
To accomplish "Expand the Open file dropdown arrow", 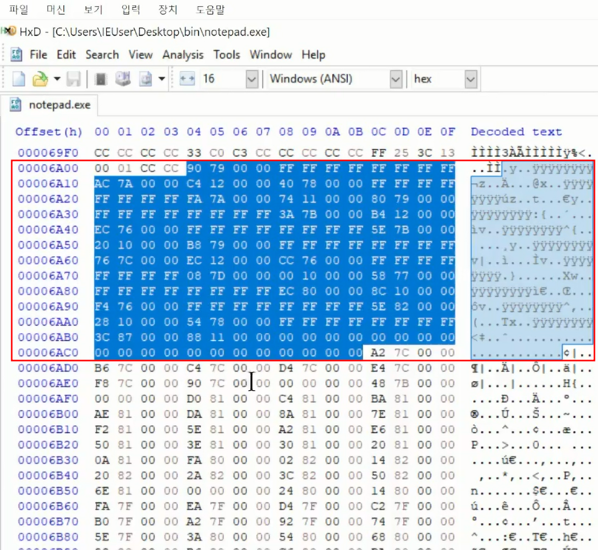I will point(57,79).
